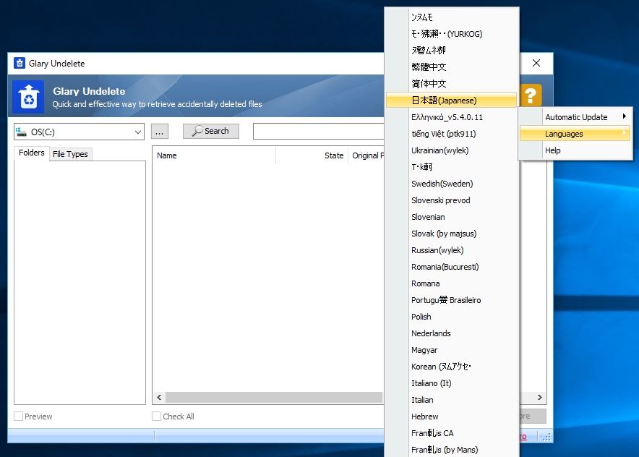
Task: Click the magnifier Search button
Action: pyautogui.click(x=210, y=131)
